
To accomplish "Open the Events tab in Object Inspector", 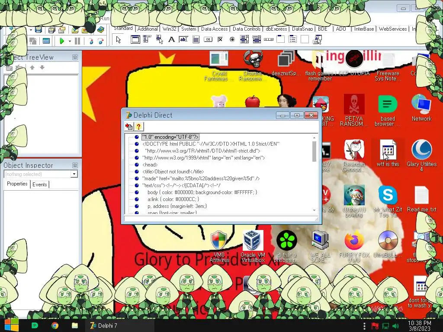I will 39,184.
